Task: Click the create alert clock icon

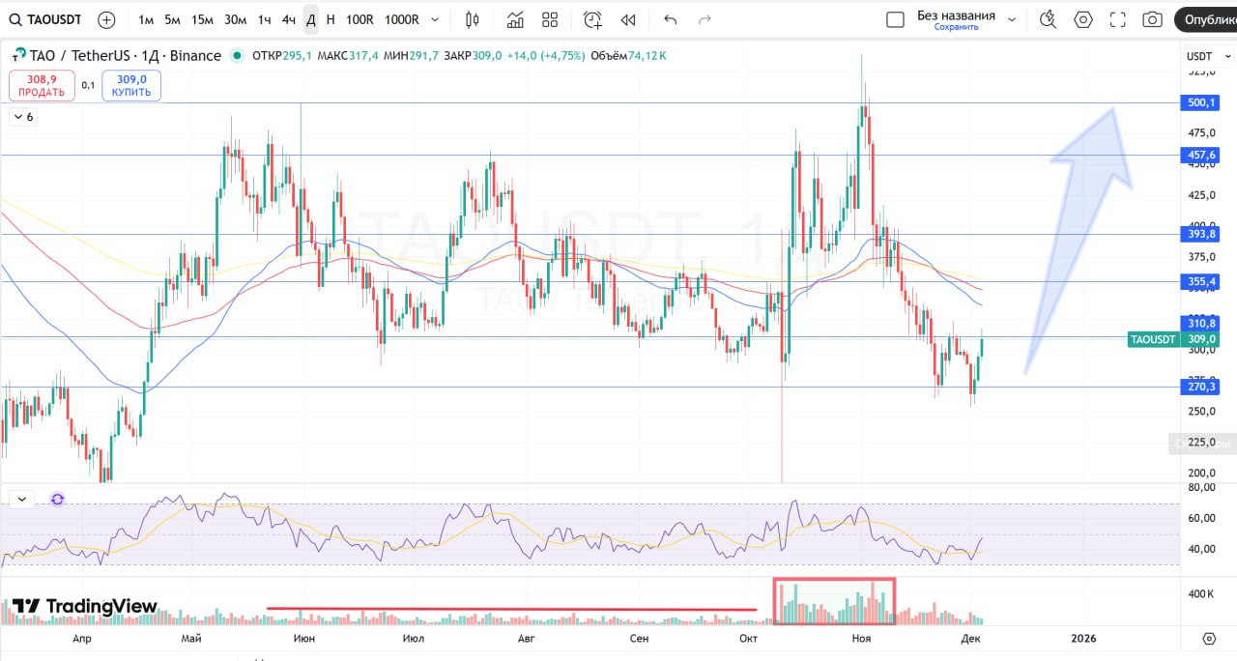Action: (592, 19)
